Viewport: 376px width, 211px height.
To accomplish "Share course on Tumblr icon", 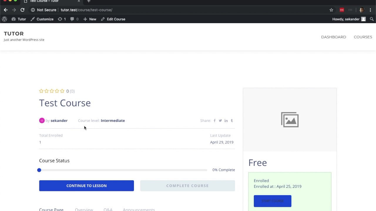I will click(x=232, y=120).
